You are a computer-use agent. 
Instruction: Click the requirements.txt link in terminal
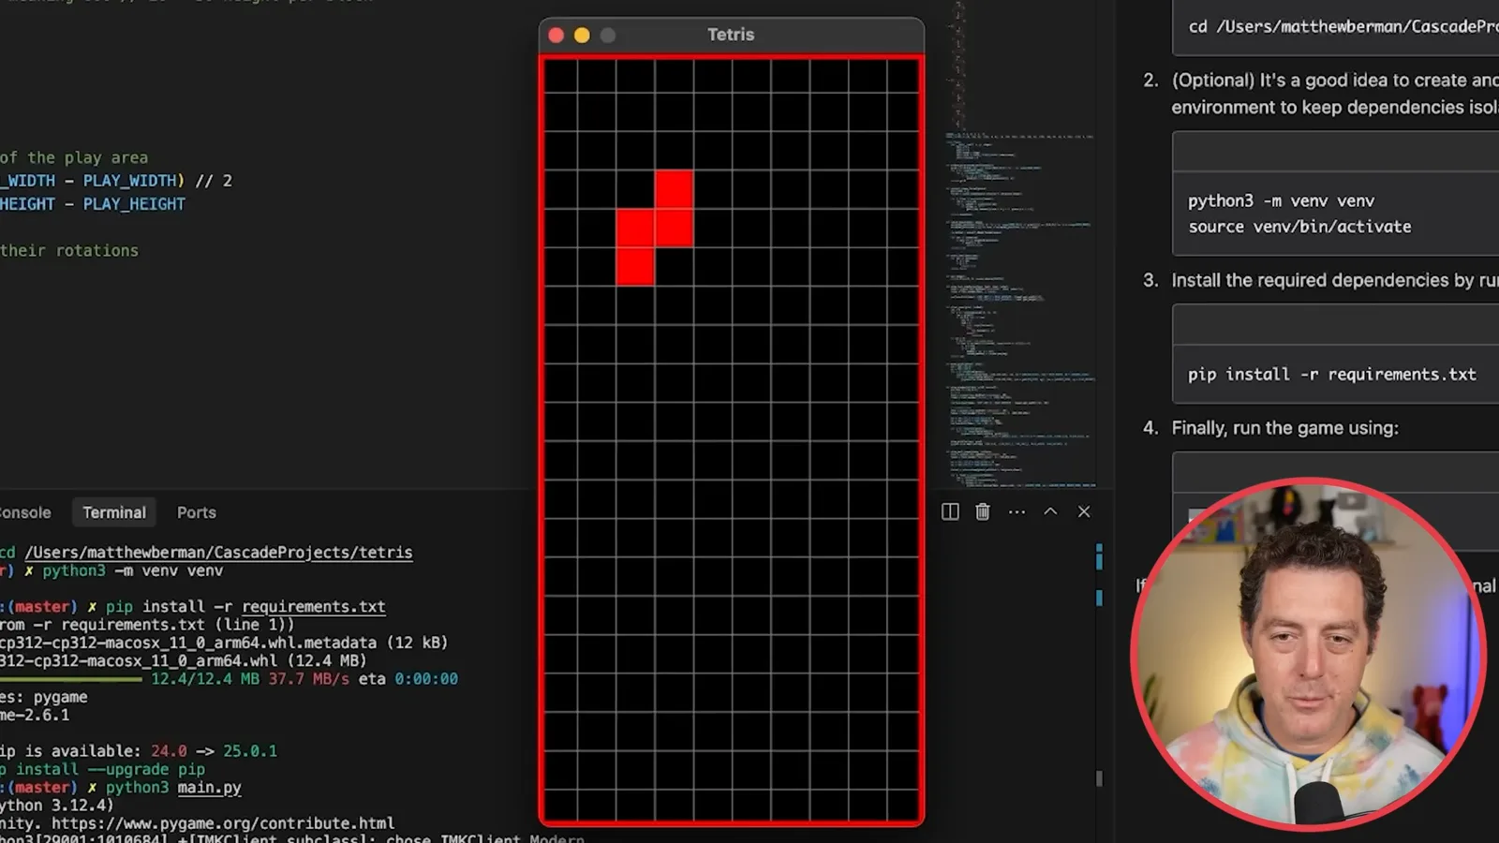pyautogui.click(x=314, y=607)
